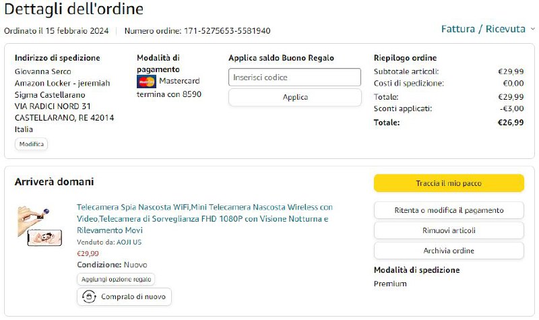The width and height of the screenshot is (539, 320).
Task: Open the Fattura / Ricevuta link
Action: click(483, 29)
